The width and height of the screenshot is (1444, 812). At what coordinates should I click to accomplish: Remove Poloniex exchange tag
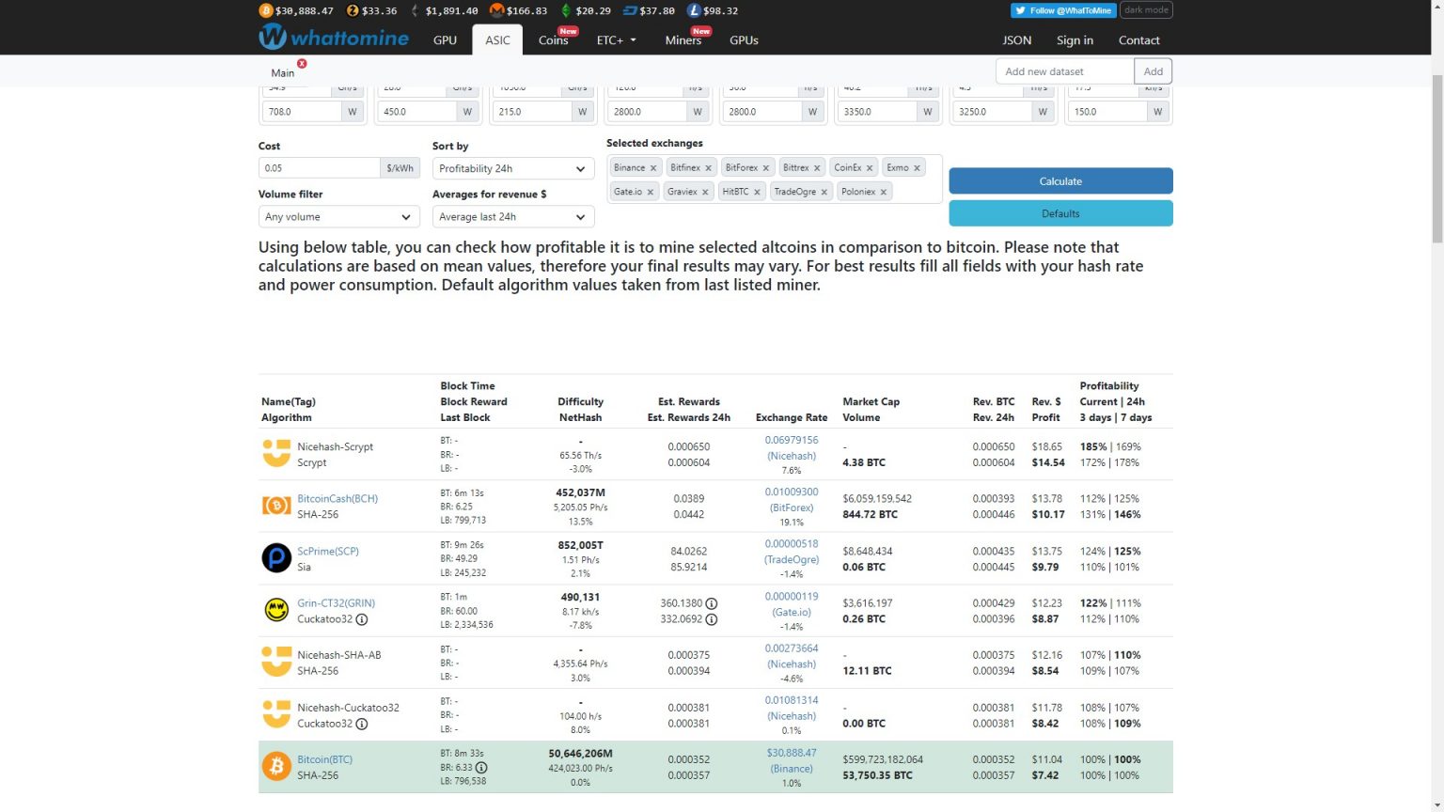(884, 192)
